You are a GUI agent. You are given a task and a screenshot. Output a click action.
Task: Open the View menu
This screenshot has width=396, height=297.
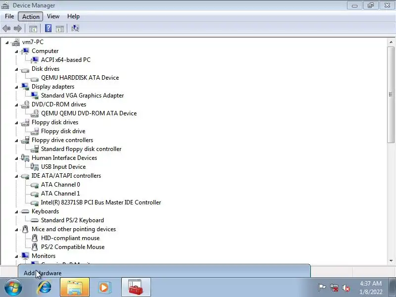(53, 16)
